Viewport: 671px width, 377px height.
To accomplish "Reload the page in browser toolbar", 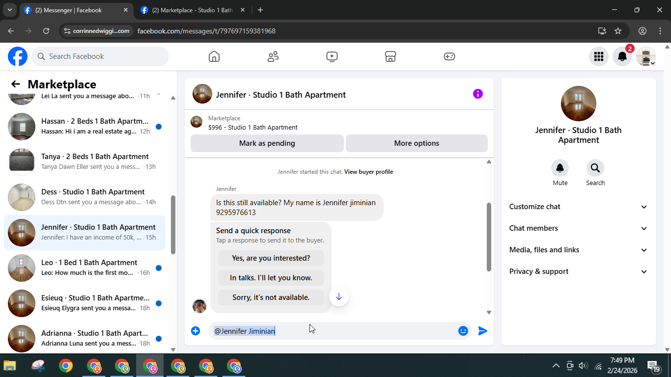I will [x=46, y=31].
